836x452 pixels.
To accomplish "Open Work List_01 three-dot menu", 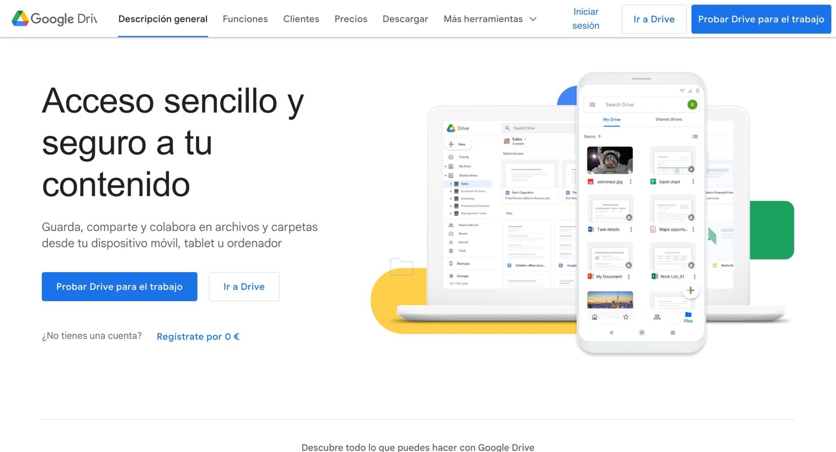I will click(694, 277).
